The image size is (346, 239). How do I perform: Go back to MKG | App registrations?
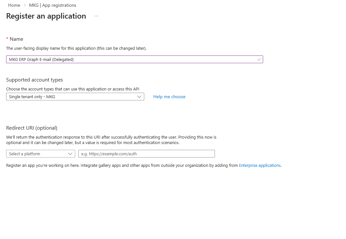[x=53, y=5]
